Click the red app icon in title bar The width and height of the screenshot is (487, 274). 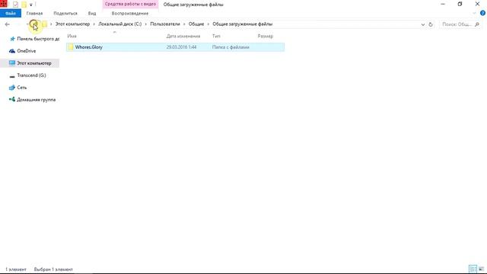[3, 4]
